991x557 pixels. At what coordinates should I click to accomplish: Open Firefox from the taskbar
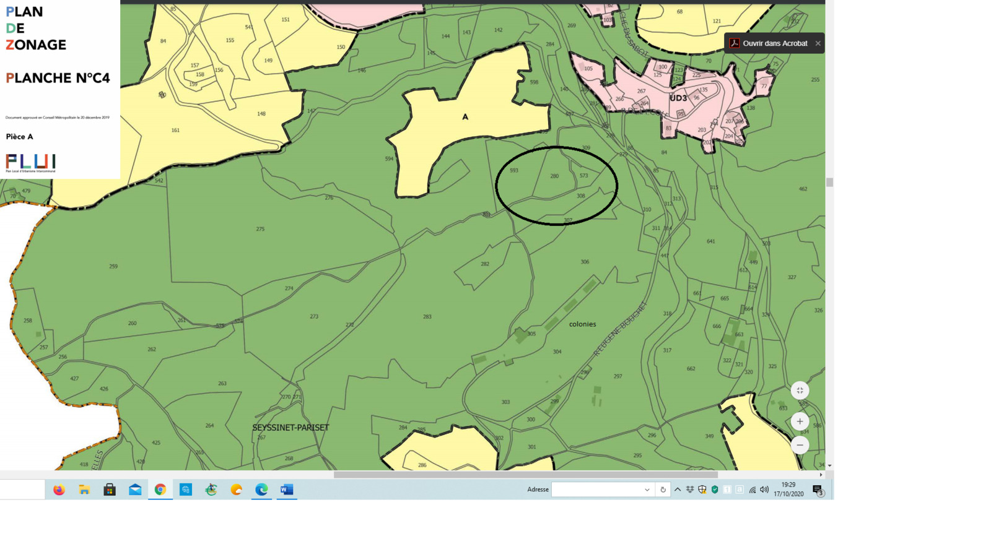tap(59, 490)
